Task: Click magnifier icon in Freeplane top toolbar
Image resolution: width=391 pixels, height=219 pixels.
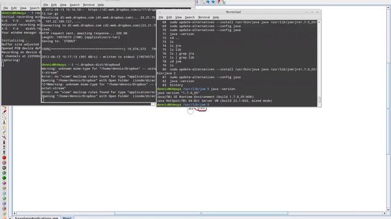Action: coord(202,2)
